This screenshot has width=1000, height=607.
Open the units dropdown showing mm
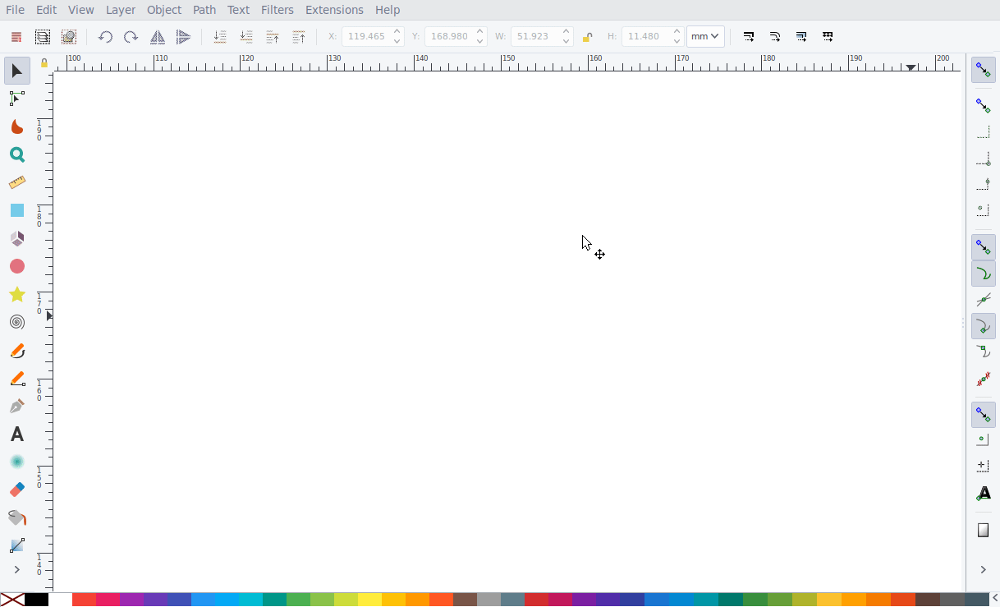tap(704, 36)
